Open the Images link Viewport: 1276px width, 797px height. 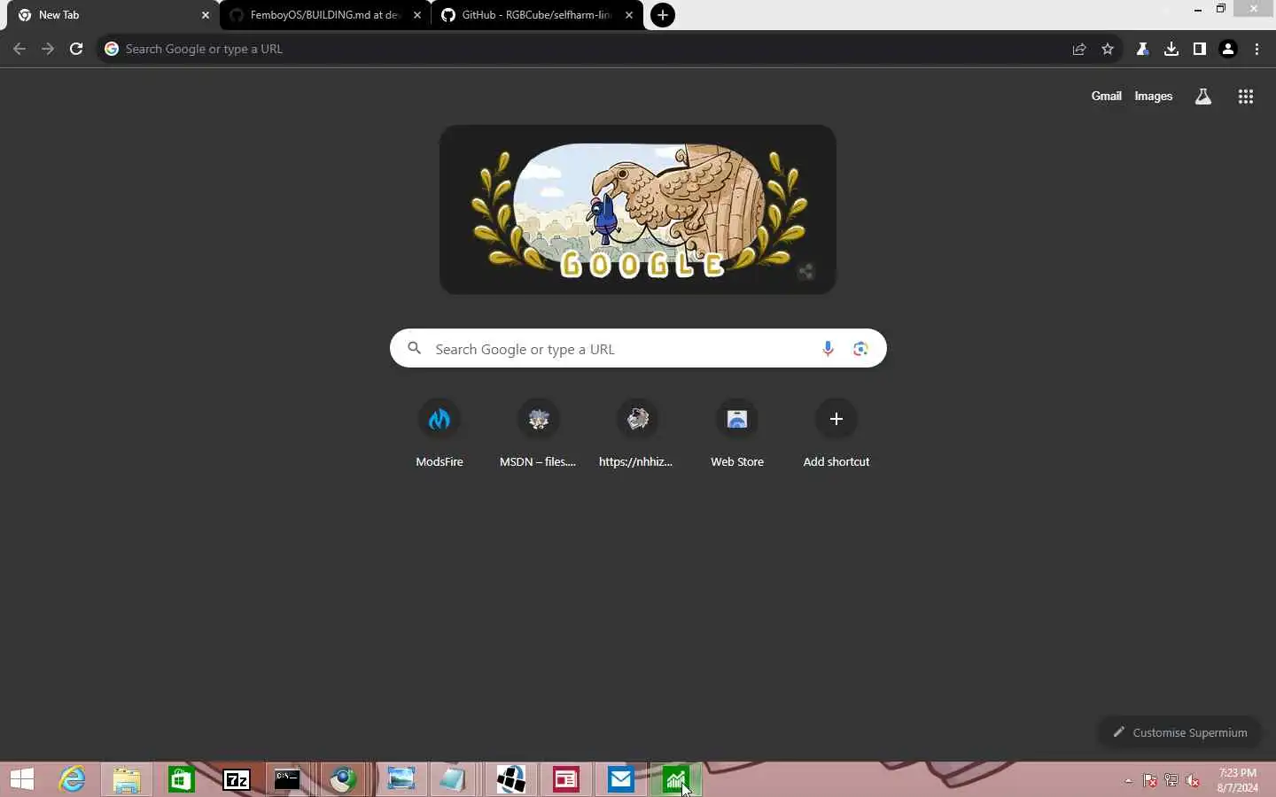(1154, 96)
